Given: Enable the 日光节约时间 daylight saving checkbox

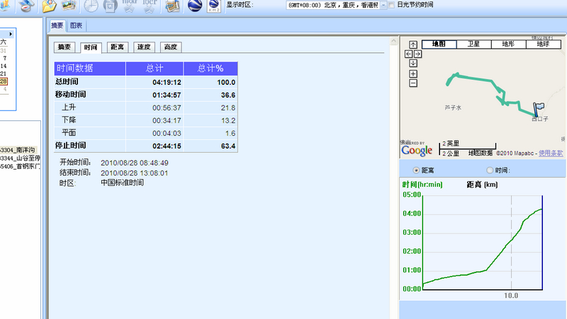Looking at the screenshot, I should (393, 5).
